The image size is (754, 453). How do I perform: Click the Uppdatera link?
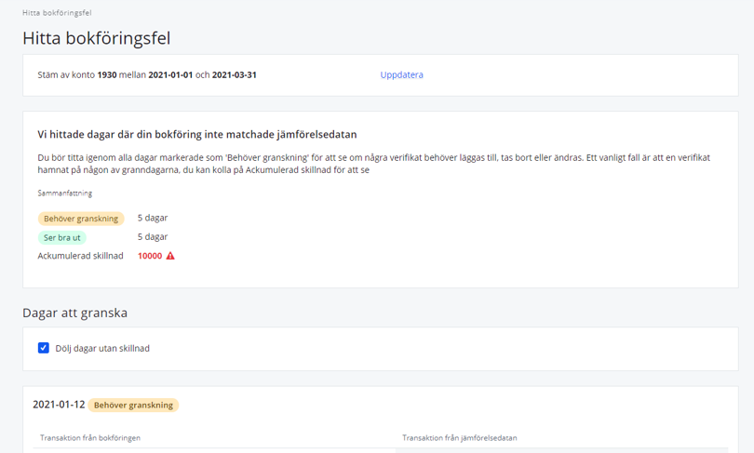tap(401, 75)
